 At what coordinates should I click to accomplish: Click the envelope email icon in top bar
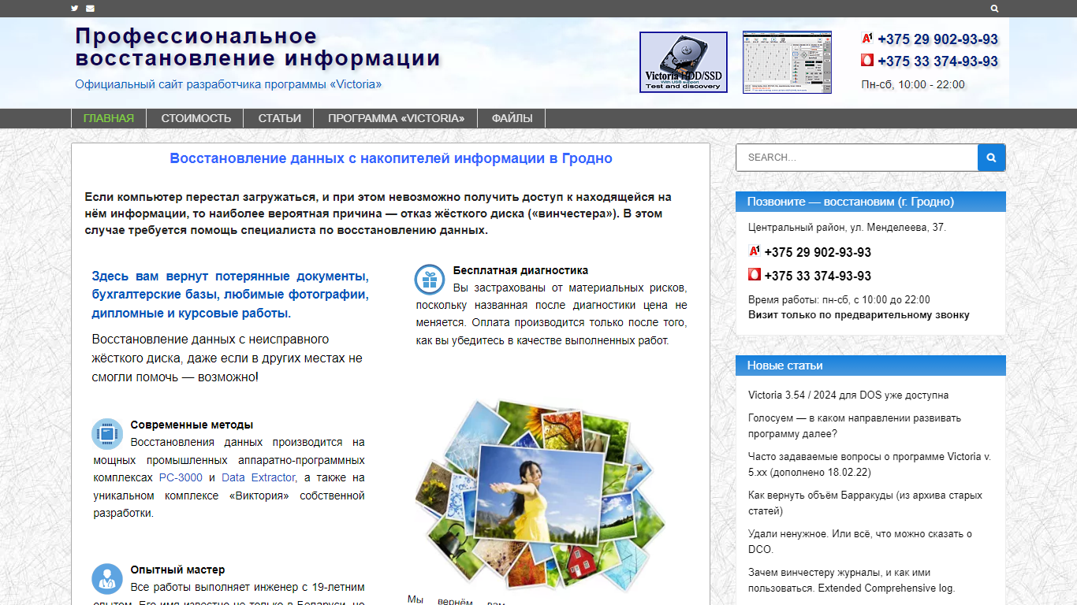click(x=91, y=9)
